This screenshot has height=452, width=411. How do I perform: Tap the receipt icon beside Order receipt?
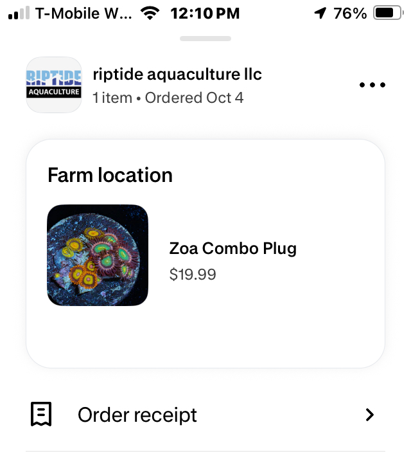41,415
